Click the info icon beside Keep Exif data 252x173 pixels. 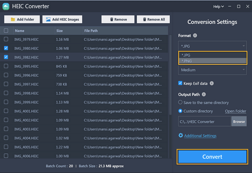[x=212, y=83]
